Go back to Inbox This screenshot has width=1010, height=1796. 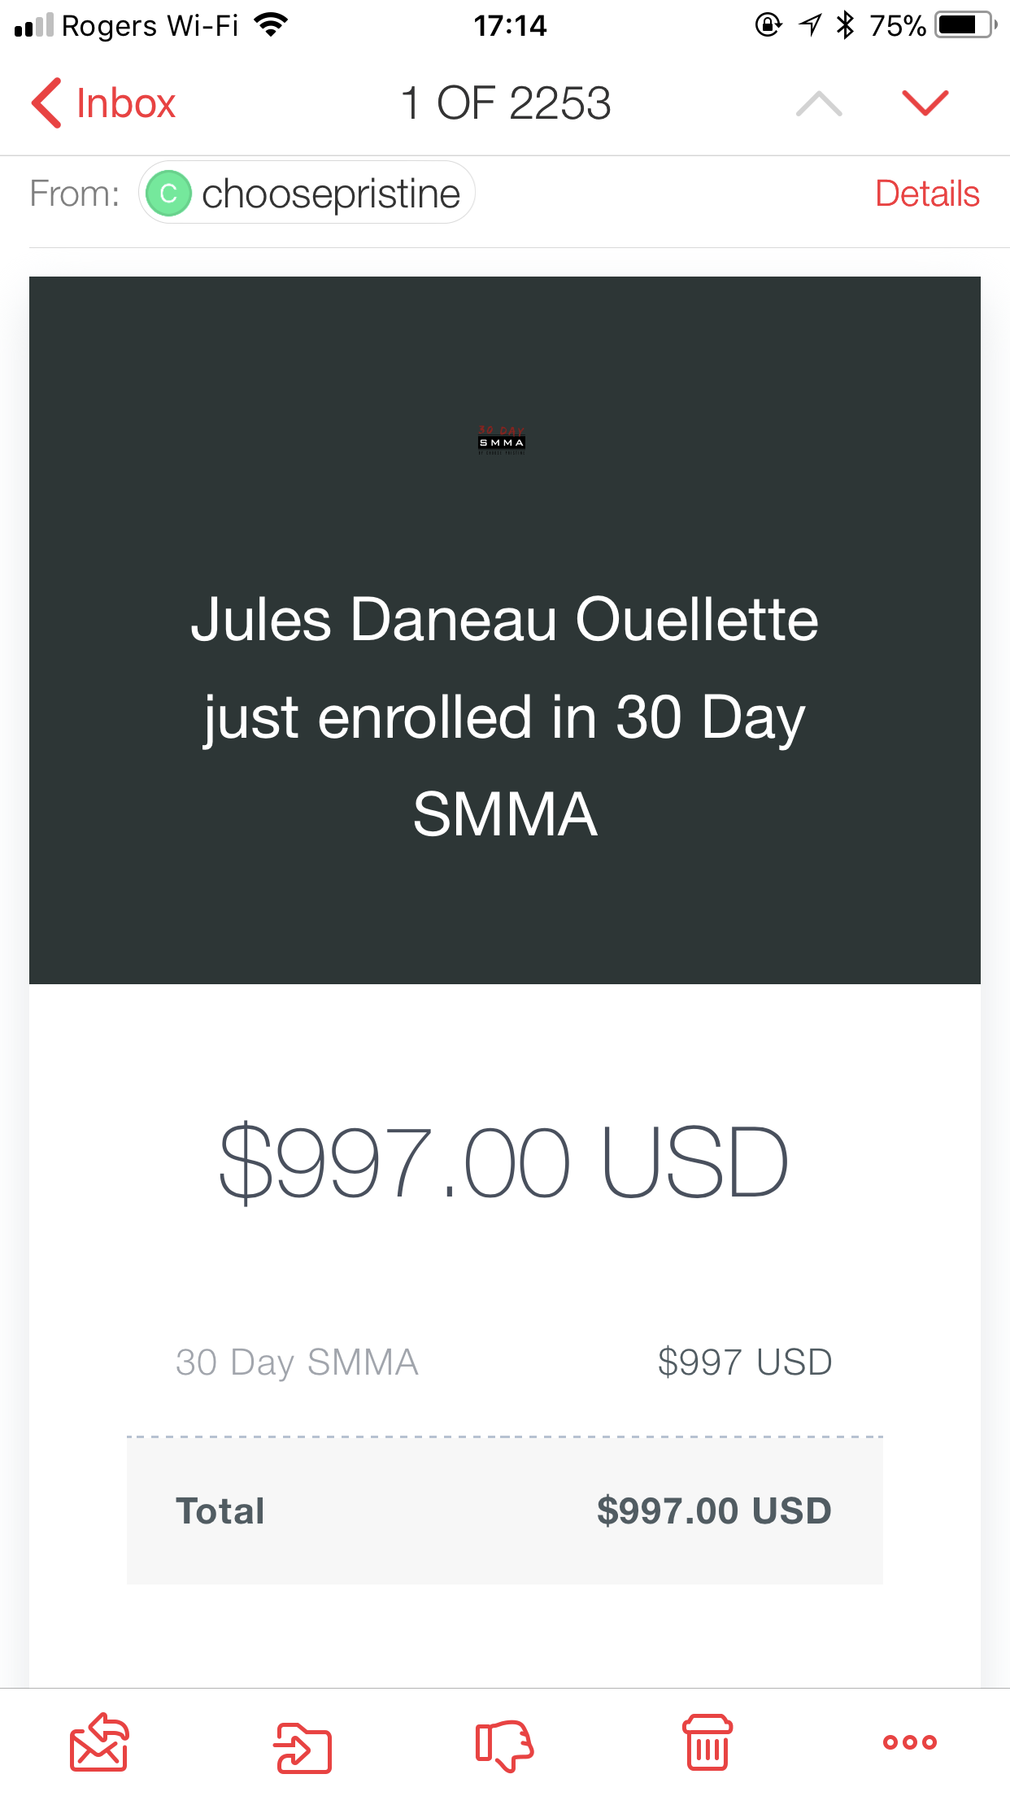tap(104, 103)
